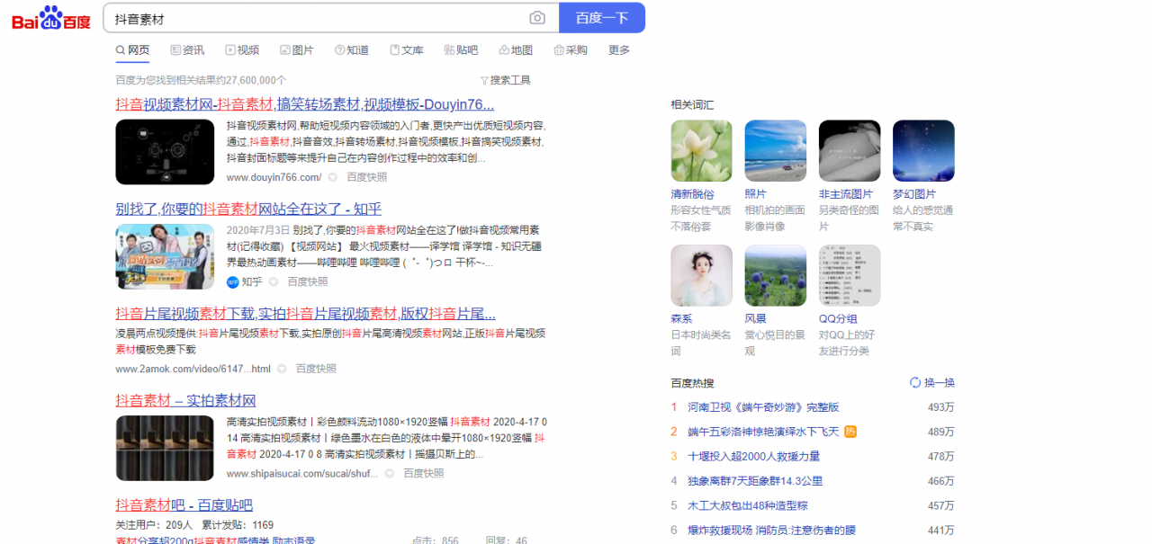Open hot search 独象离群7天距象群14.3公里
This screenshot has width=1152, height=544.
[x=755, y=481]
